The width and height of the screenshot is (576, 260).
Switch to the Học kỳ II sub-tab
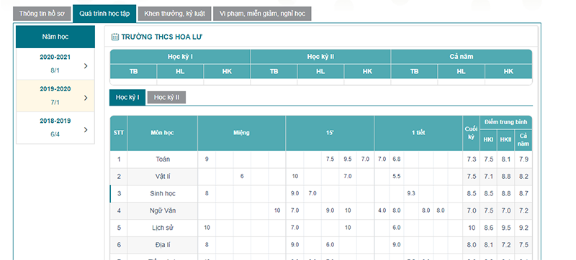point(166,98)
